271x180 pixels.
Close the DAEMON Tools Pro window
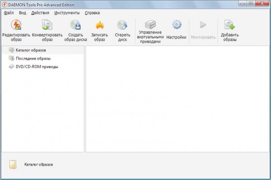pos(262,3)
